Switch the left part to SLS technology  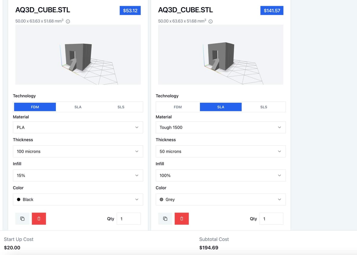coord(121,107)
